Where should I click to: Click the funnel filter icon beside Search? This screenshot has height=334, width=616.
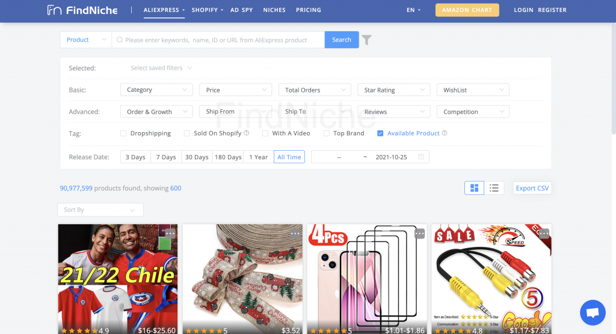point(366,40)
